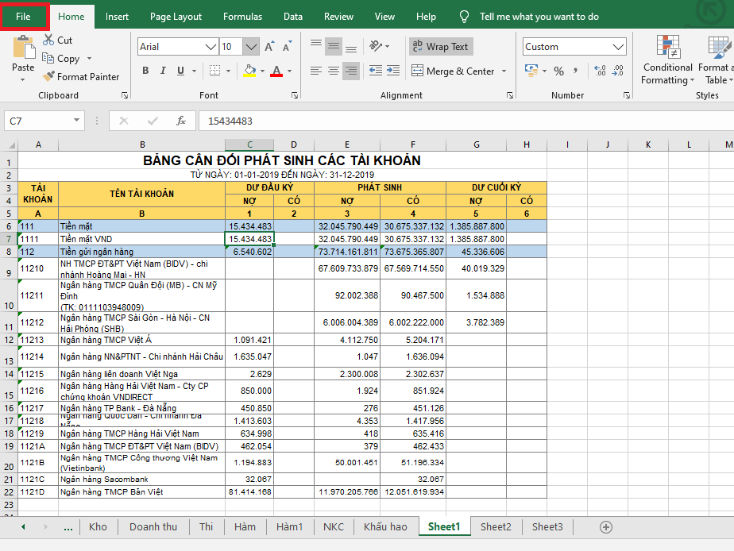The height and width of the screenshot is (551, 734).
Task: Click the Increase Indent icon
Action: (392, 71)
